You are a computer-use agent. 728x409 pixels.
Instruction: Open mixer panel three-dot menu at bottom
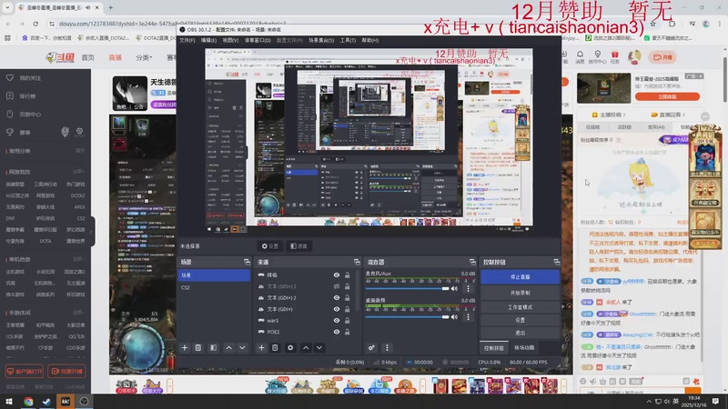388,348
